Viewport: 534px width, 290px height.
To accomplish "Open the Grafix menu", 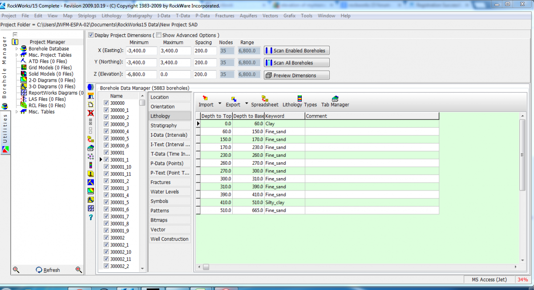I will click(x=290, y=16).
